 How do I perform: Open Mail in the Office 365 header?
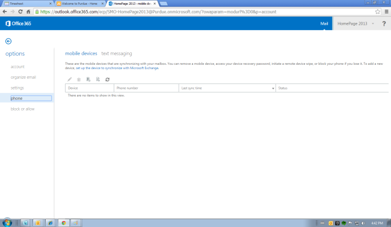[x=324, y=23]
